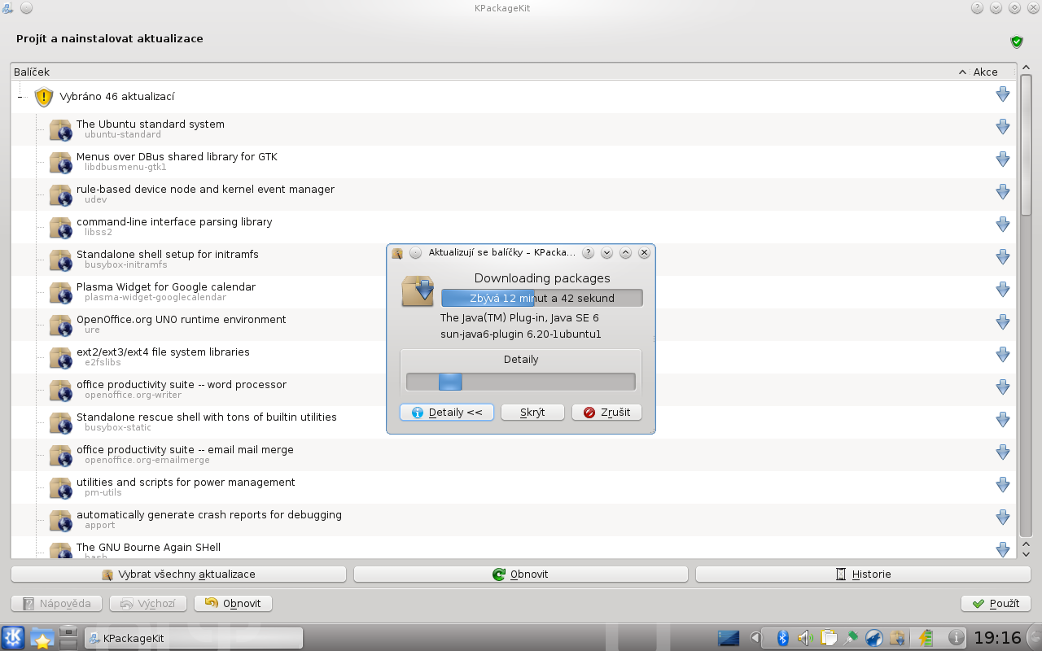Screen dimensions: 1042x651
Task: Click the libss2 package icon
Action: 60,228
